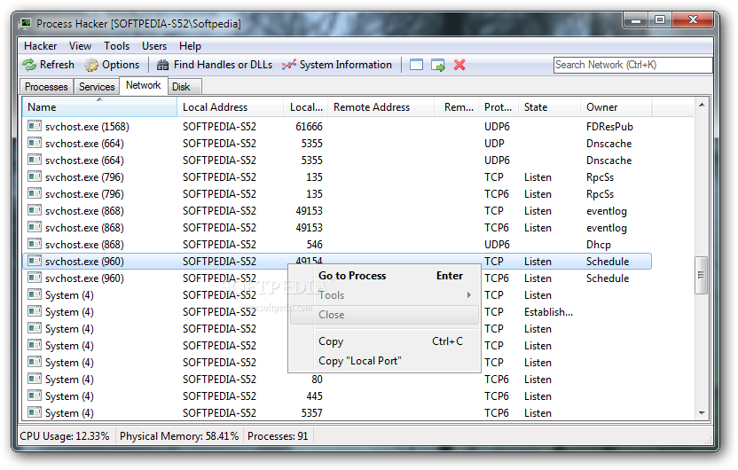Click icon of System (4) row with port 445

pos(35,396)
